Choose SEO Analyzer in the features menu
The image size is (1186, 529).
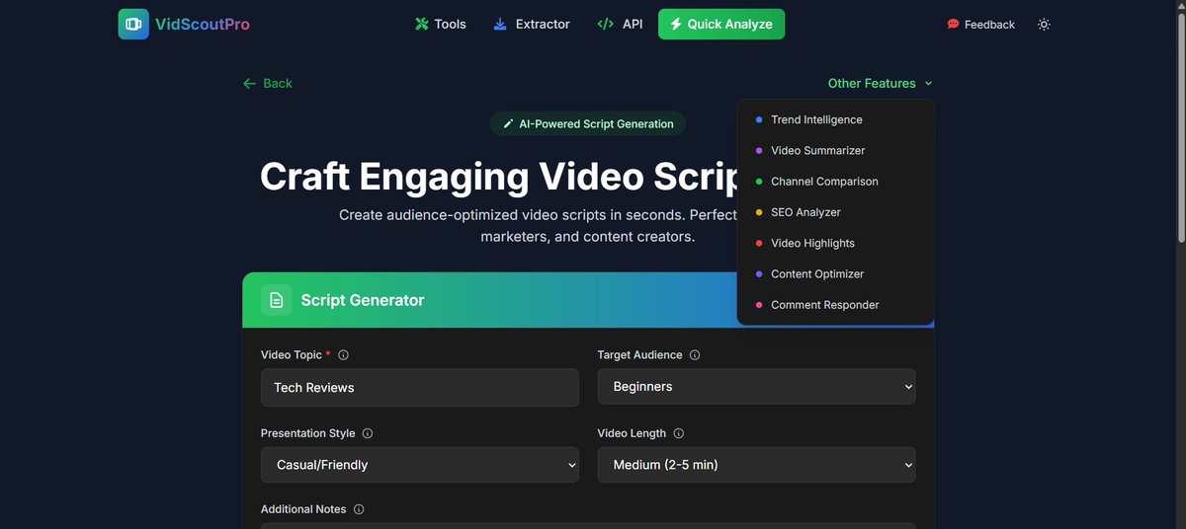point(835,212)
